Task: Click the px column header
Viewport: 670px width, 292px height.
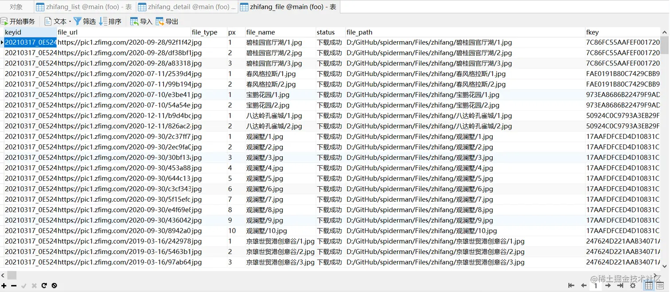Action: point(236,32)
